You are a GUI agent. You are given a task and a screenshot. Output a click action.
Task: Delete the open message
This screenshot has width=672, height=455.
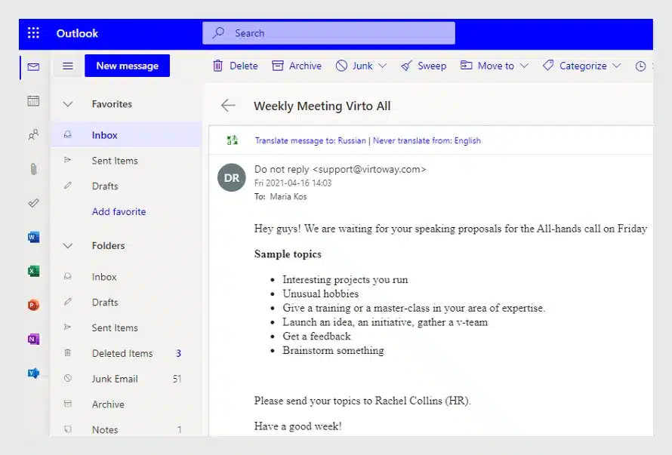(x=236, y=66)
